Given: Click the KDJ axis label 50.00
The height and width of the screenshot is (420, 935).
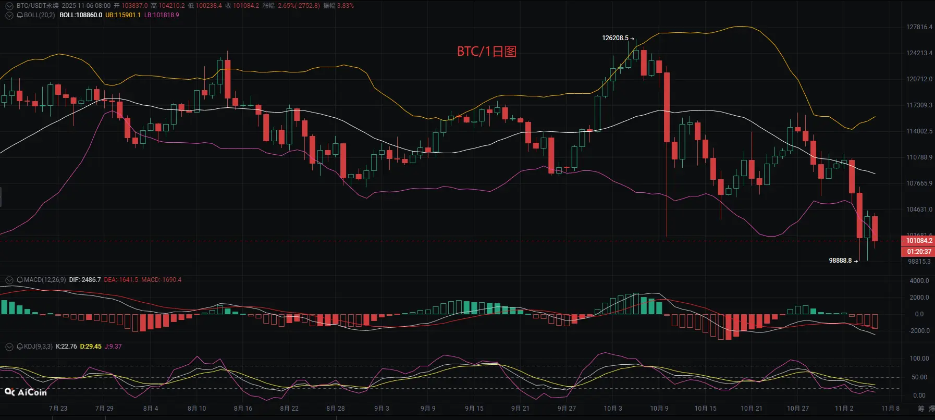Looking at the screenshot, I should pos(919,377).
